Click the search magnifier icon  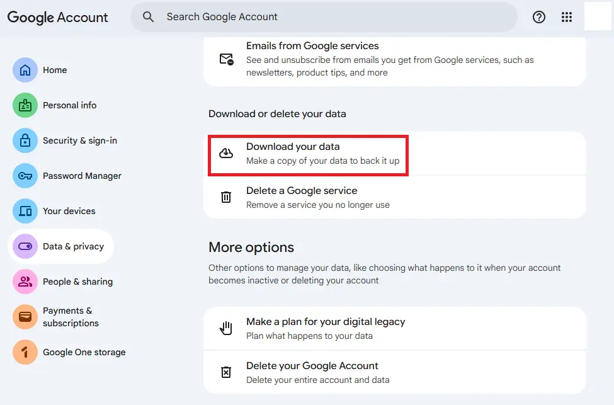pyautogui.click(x=148, y=17)
